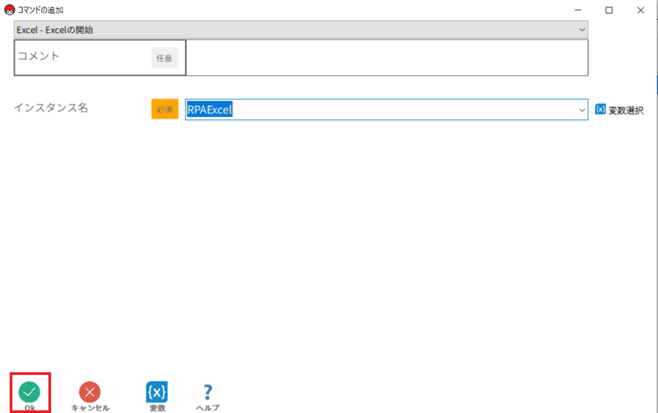Click the ヘルプ question mark icon

[x=207, y=392]
